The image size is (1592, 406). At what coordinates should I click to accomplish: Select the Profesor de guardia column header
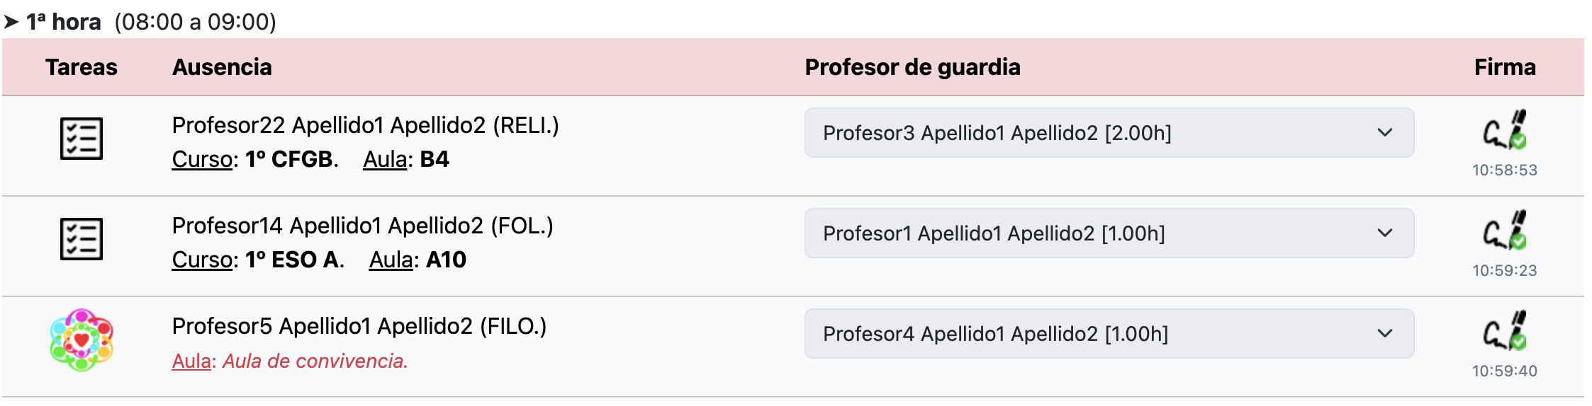tap(913, 67)
